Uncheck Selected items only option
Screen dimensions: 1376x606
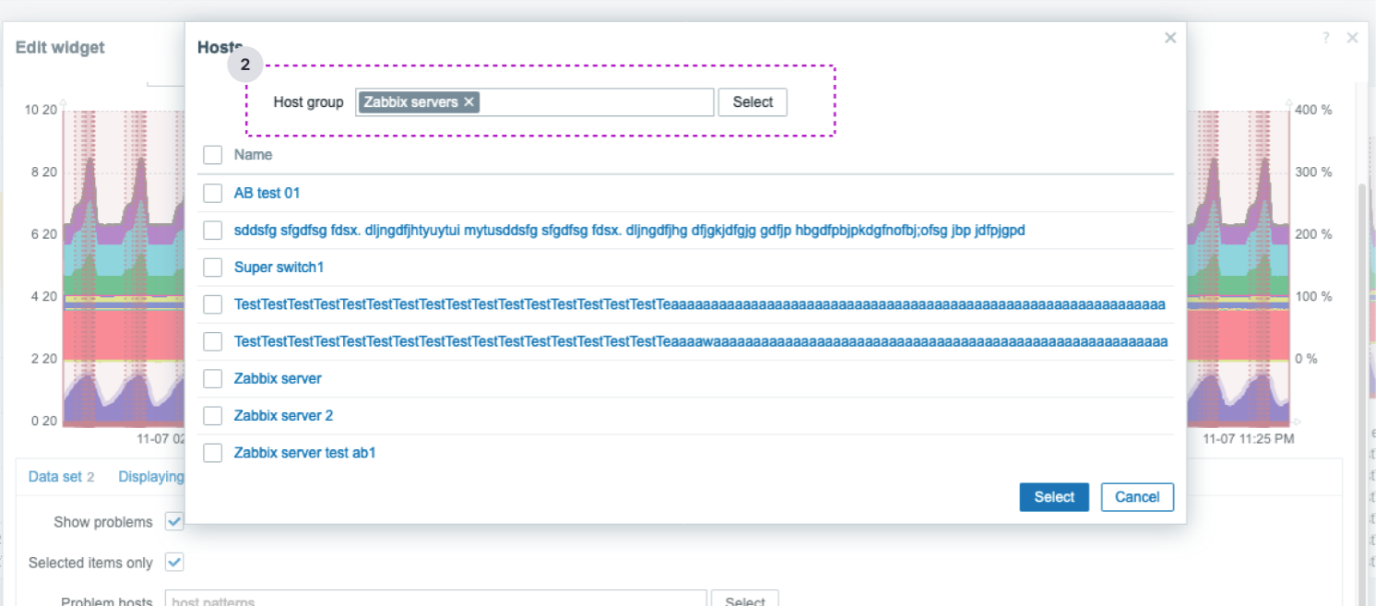point(174,562)
